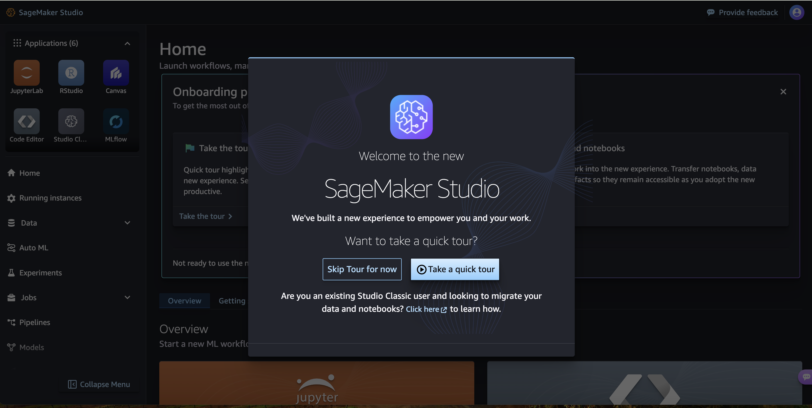812x408 pixels.
Task: Click the user profile avatar icon
Action: point(796,13)
